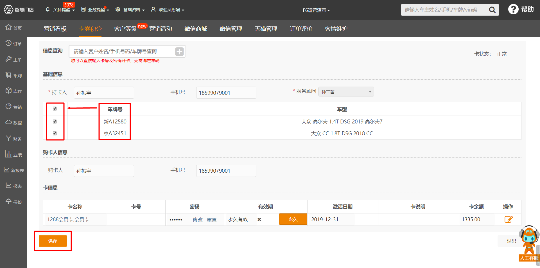Expand the 业务提醒 dropdown

click(x=98, y=10)
